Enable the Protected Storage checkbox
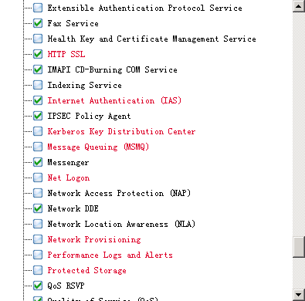305x301 pixels. [x=38, y=270]
